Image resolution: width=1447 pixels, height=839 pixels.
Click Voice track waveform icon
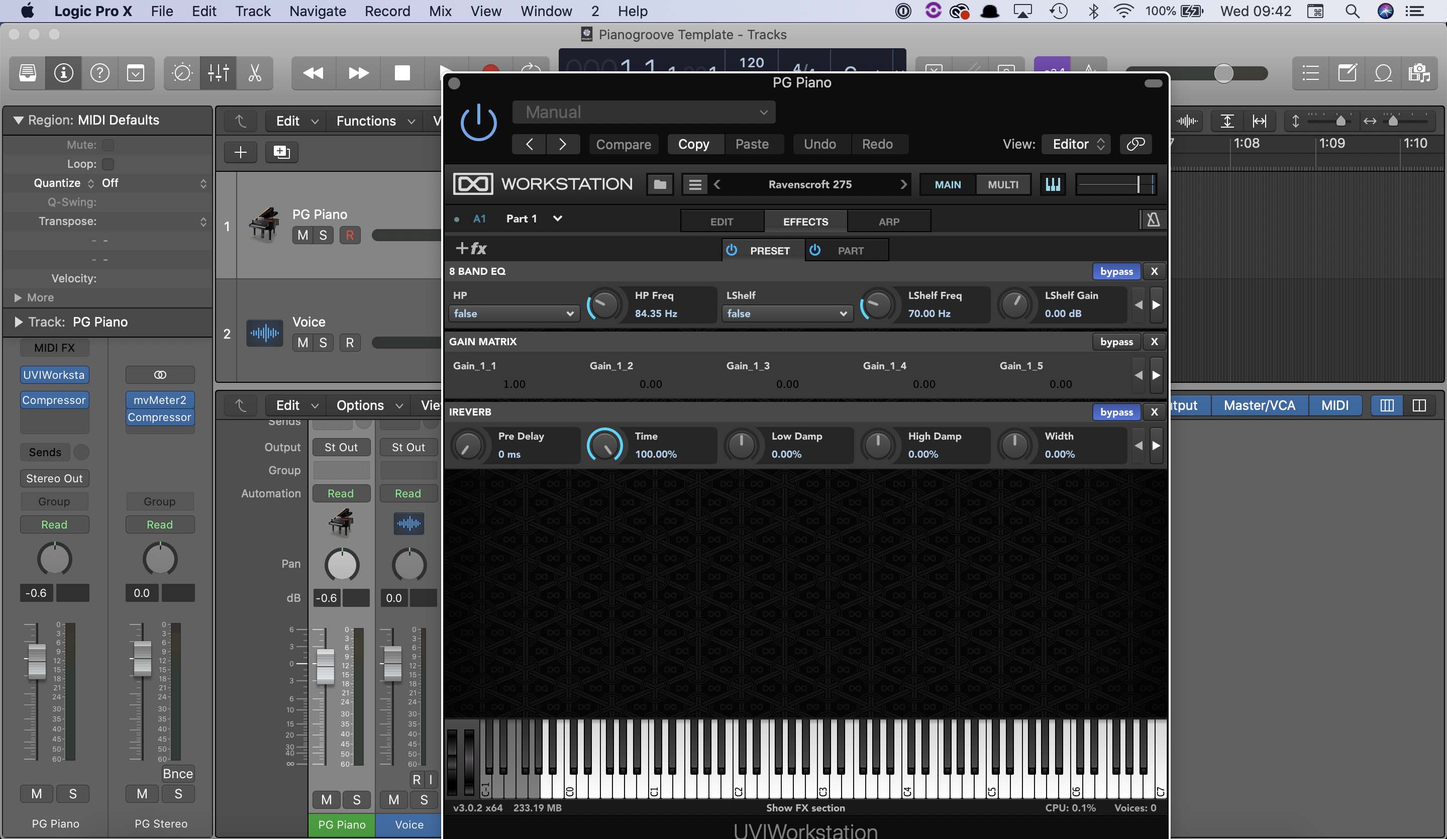265,333
